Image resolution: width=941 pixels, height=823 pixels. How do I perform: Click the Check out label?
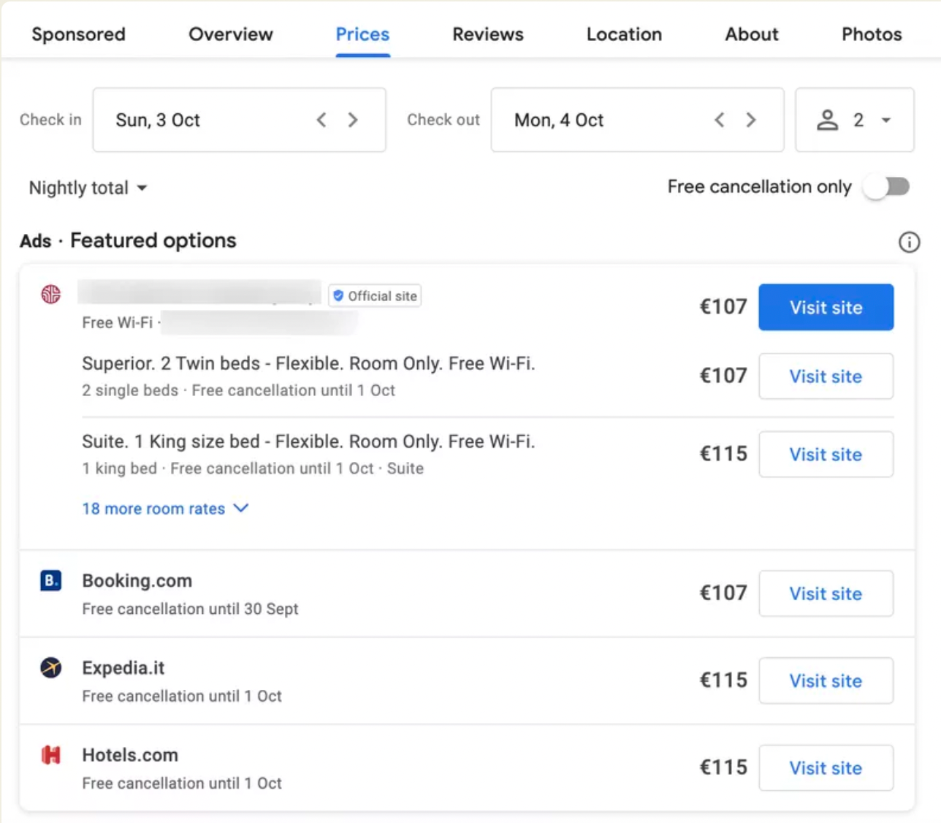443,120
